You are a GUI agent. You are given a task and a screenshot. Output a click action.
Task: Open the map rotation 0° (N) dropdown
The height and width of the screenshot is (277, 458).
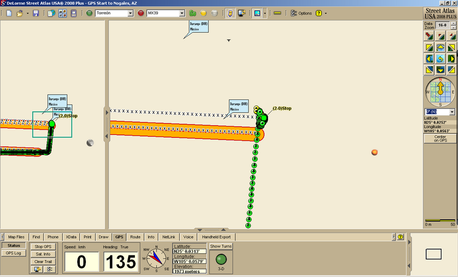pyautogui.click(x=452, y=112)
